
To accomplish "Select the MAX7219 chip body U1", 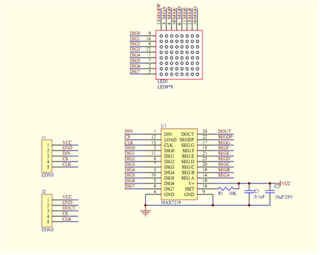I will pyautogui.click(x=179, y=164).
